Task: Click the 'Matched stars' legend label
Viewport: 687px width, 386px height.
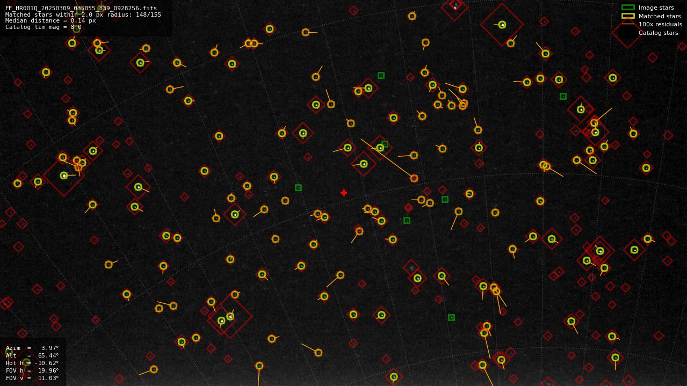Action: (660, 16)
